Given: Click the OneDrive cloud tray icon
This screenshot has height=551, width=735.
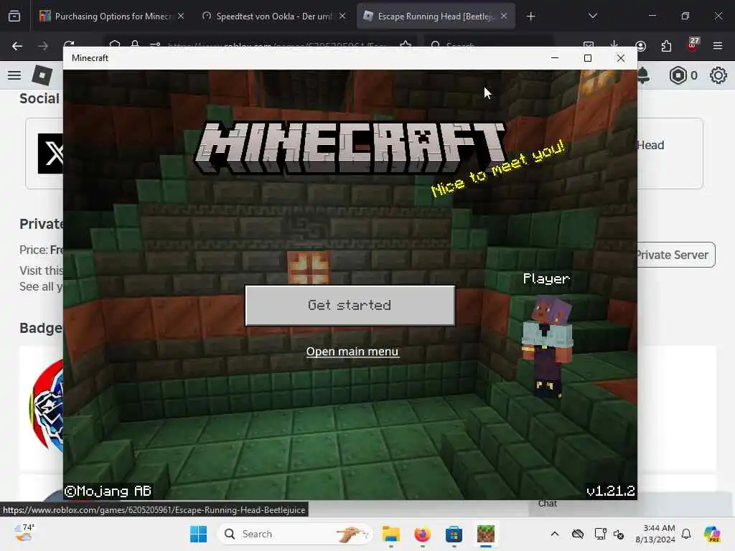Looking at the screenshot, I should click(x=578, y=534).
